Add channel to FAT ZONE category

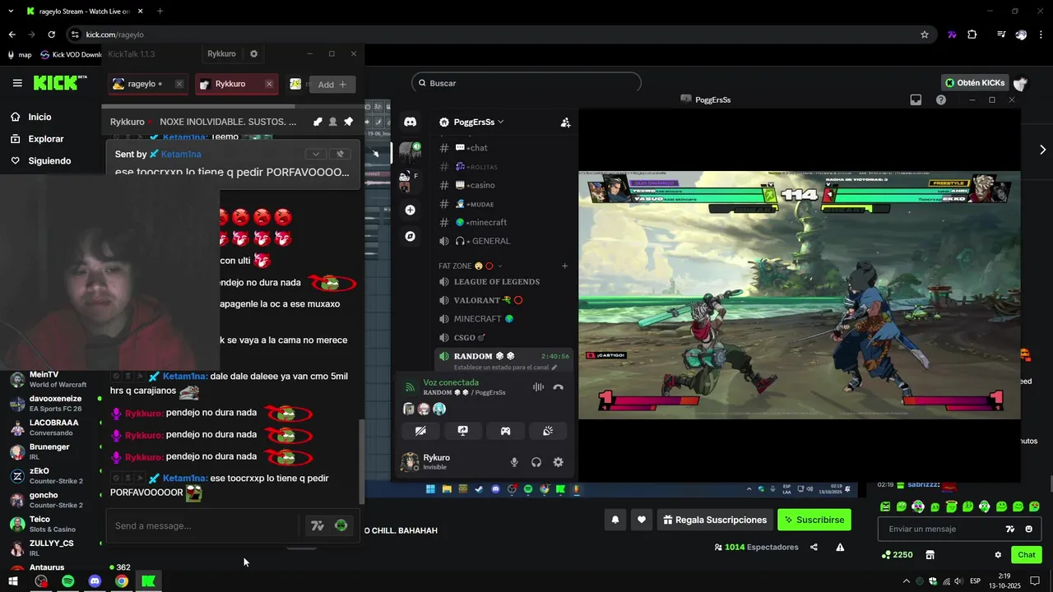coord(564,266)
